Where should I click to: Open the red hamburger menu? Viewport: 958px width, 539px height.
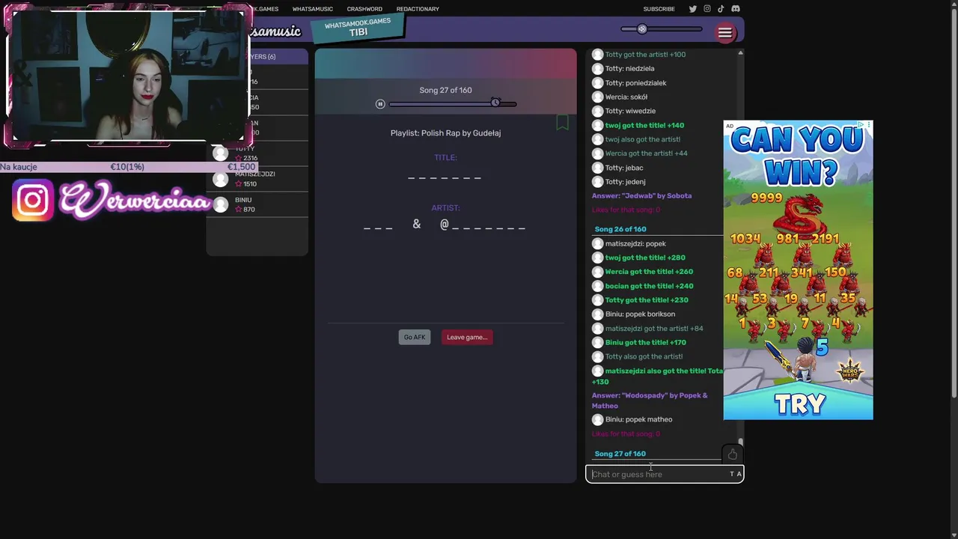tap(724, 33)
